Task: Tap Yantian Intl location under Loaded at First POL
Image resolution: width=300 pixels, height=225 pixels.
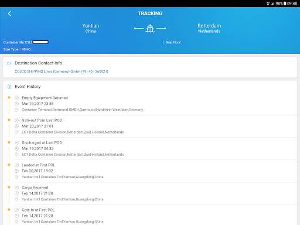Action: tap(63, 177)
